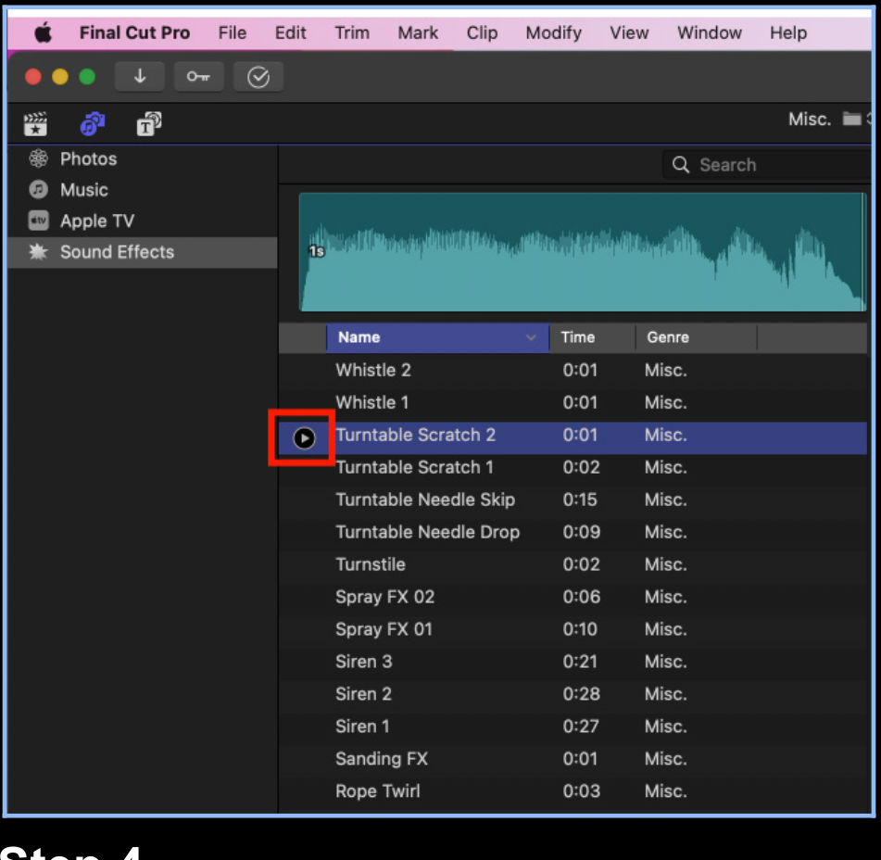
Task: Click the red close window button
Action: tap(33, 76)
